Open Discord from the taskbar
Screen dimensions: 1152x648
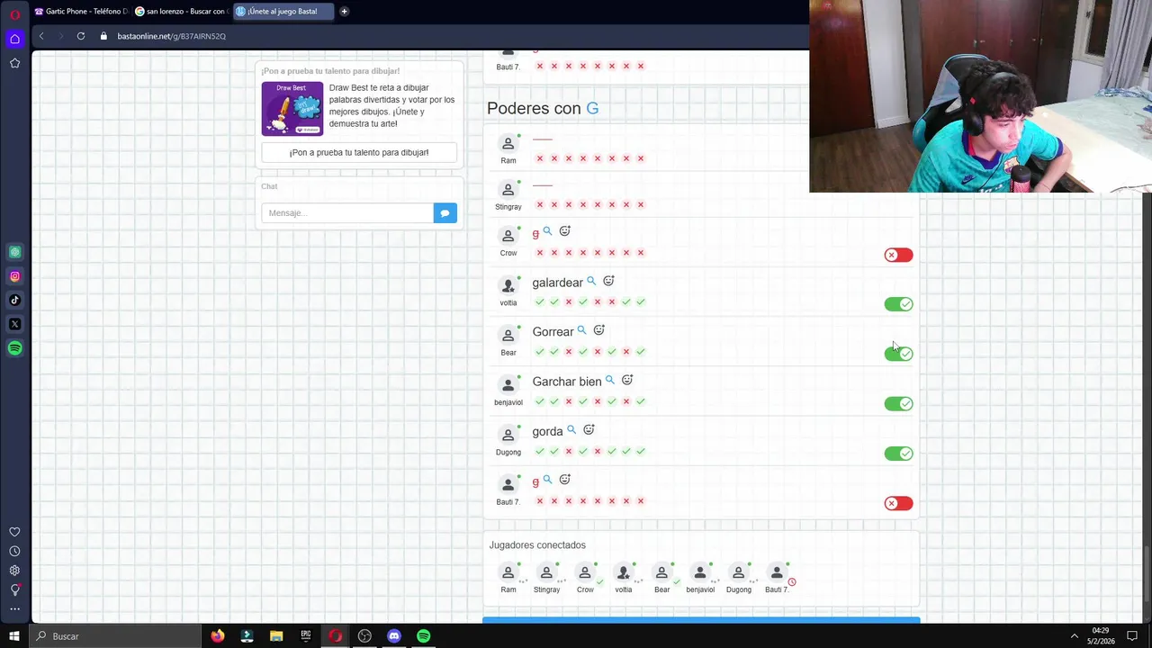tap(393, 636)
